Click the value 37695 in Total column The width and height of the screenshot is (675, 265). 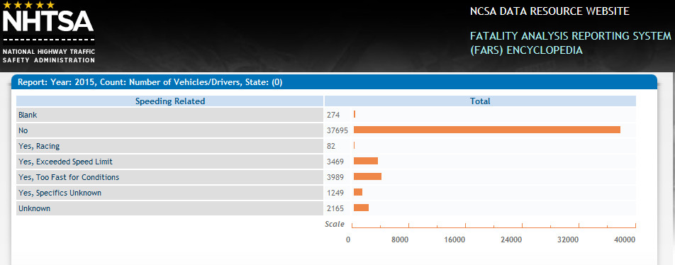click(337, 130)
